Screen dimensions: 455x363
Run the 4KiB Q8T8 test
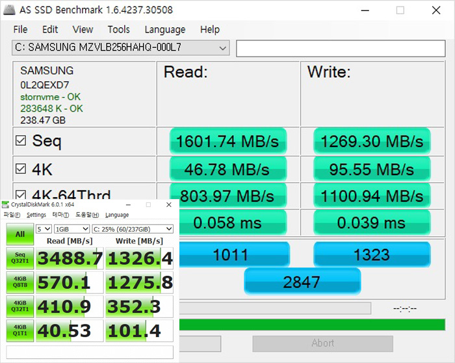pyautogui.click(x=20, y=282)
